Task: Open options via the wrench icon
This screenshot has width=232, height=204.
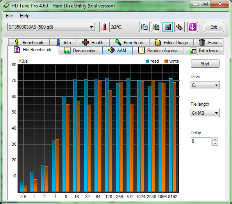Action: point(179,27)
